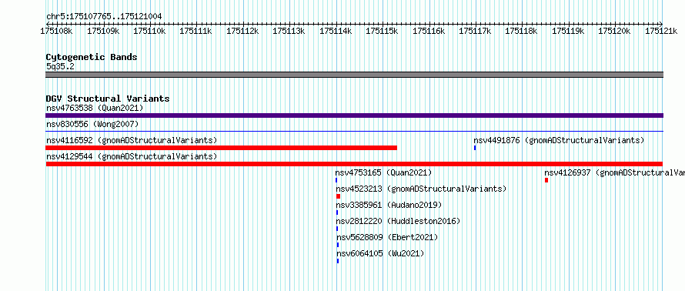This screenshot has height=291, width=685.
Task: Click the 175114k ruler tick label
Action: pyautogui.click(x=336, y=31)
